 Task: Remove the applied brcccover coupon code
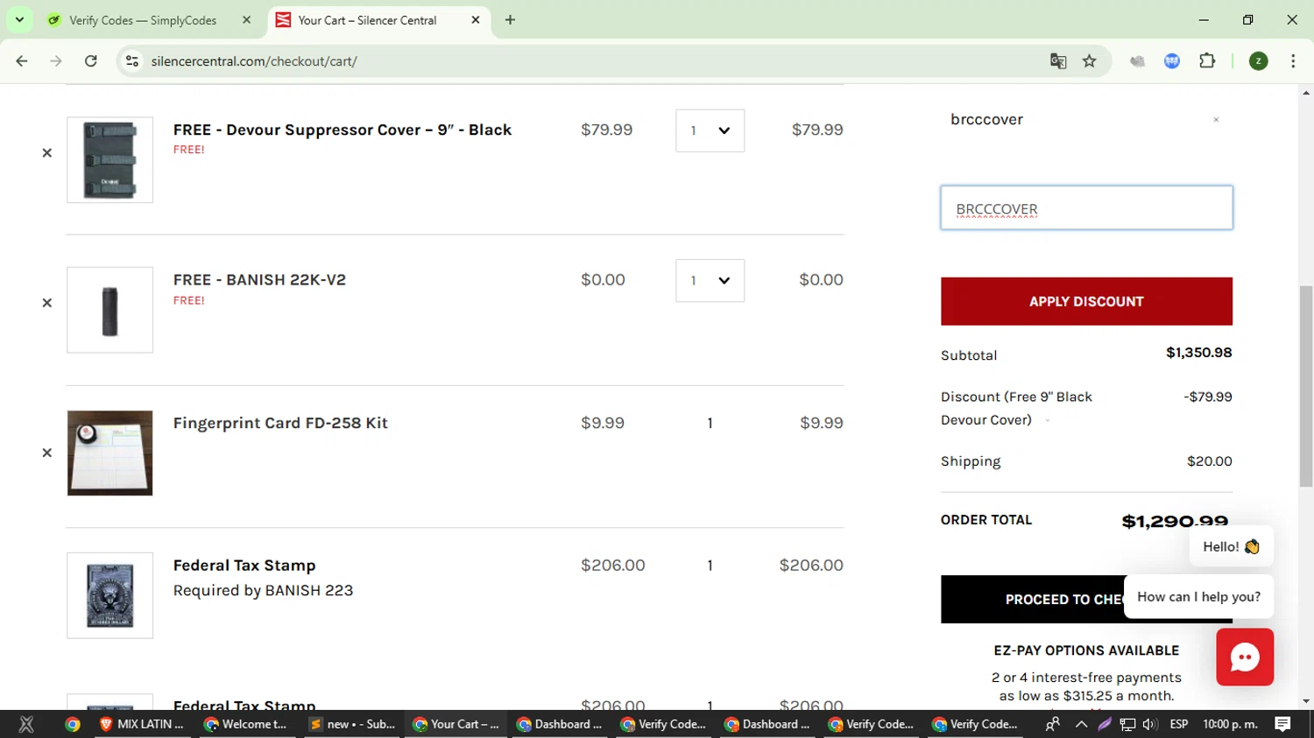1216,120
